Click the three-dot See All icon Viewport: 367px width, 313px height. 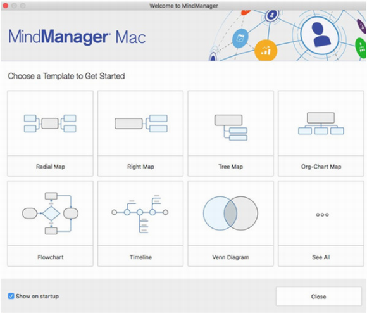coord(322,215)
